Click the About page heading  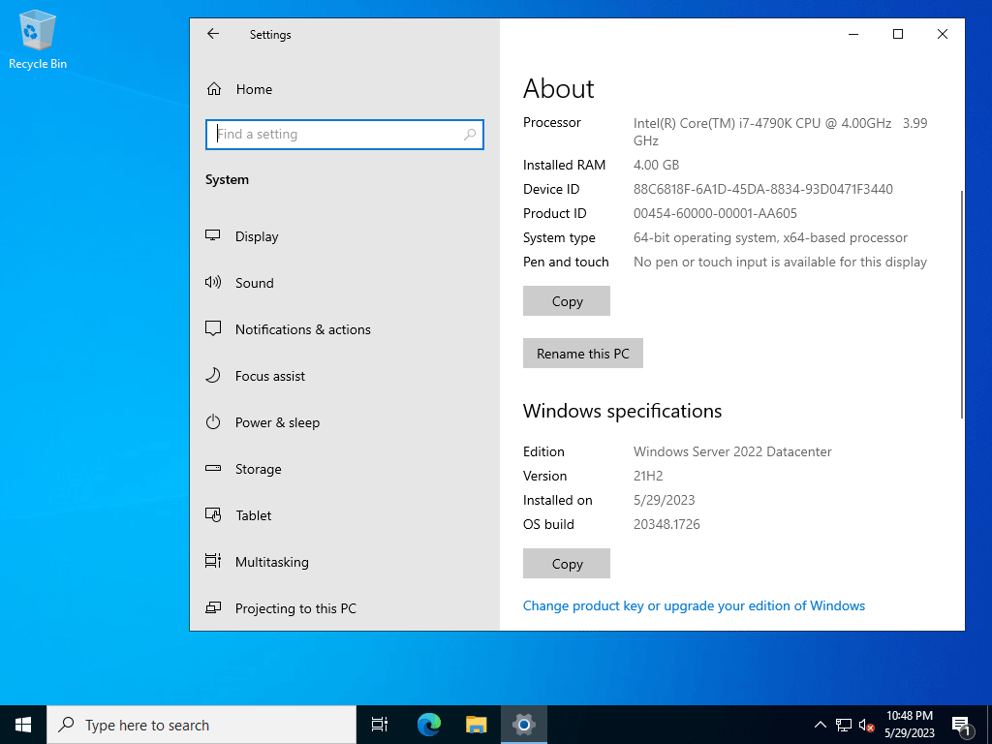(x=559, y=88)
